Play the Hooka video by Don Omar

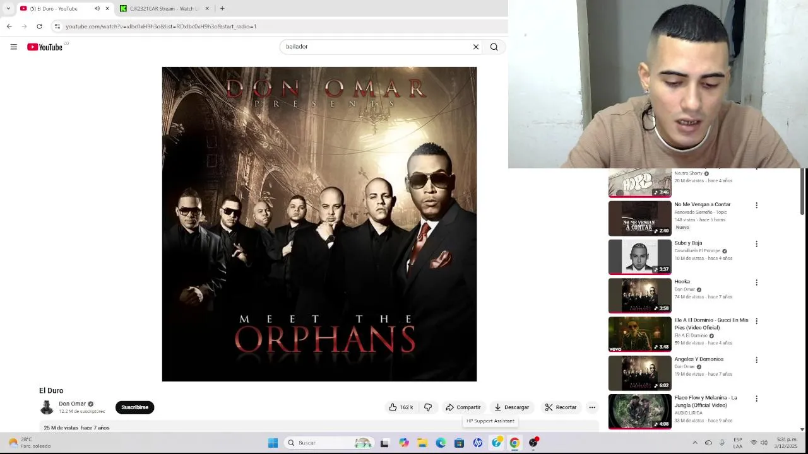639,295
